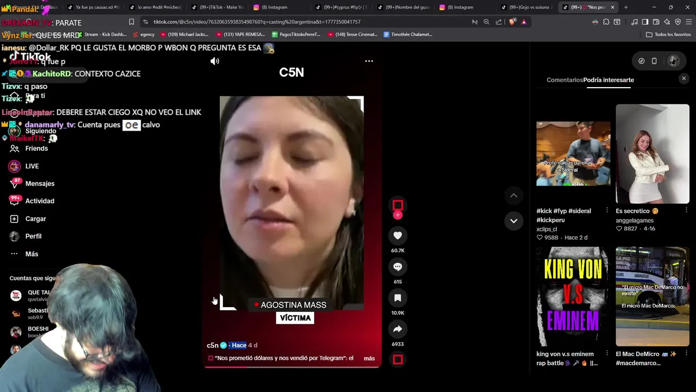Open options menu for 'El Mac DeMicro' video
Screen dimensions: 696x392
click(686, 353)
